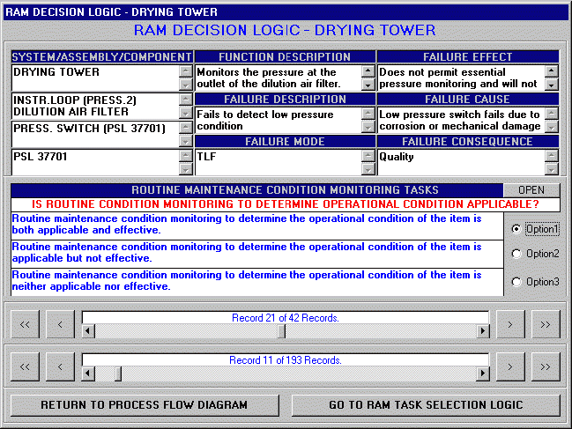Click FAILURE CONSEQUENCE header label
Image resolution: width=572 pixels, height=429 pixels.
click(x=467, y=142)
